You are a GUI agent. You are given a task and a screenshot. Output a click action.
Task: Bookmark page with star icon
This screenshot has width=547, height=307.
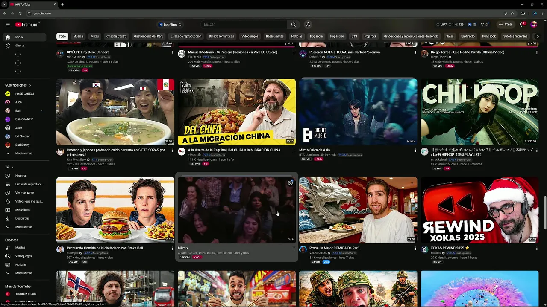click(x=512, y=14)
